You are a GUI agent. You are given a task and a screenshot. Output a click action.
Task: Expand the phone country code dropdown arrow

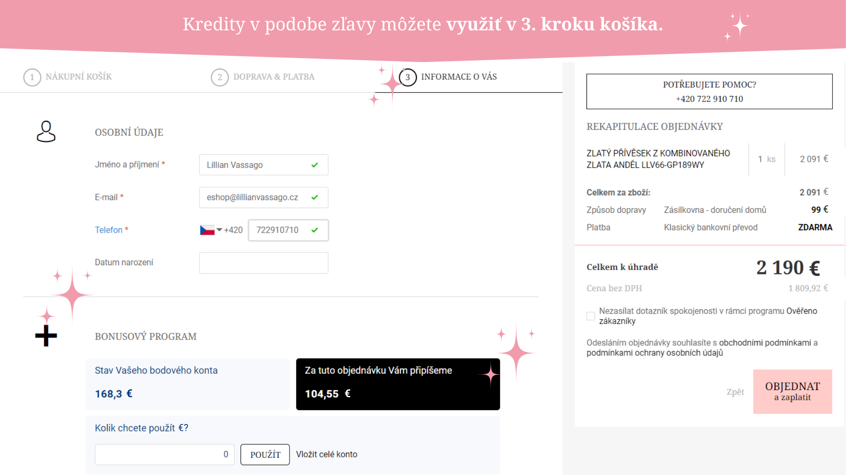click(x=219, y=230)
